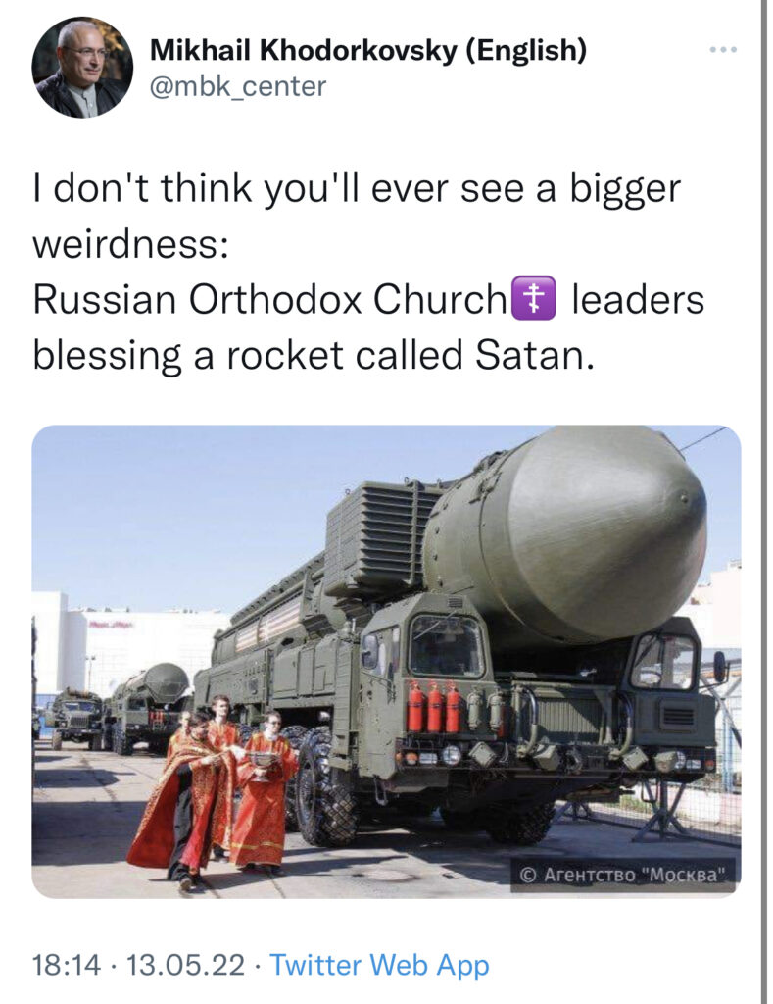Click the first line of tweet text
The height and width of the screenshot is (1004, 773).
tap(357, 189)
